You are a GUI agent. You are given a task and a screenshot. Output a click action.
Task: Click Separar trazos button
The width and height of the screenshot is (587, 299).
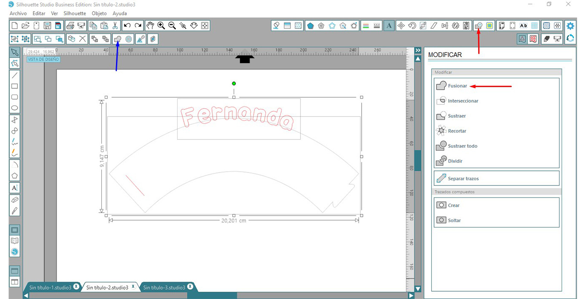click(x=496, y=178)
